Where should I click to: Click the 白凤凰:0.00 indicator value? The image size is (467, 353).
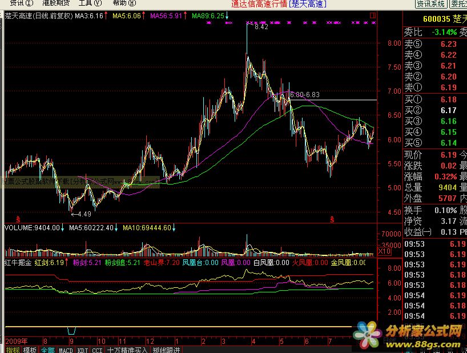pos(271,262)
